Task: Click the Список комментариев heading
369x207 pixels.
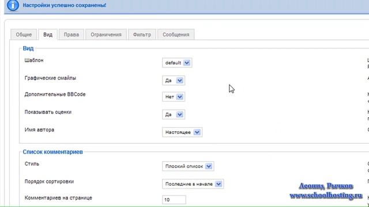Action: point(52,152)
